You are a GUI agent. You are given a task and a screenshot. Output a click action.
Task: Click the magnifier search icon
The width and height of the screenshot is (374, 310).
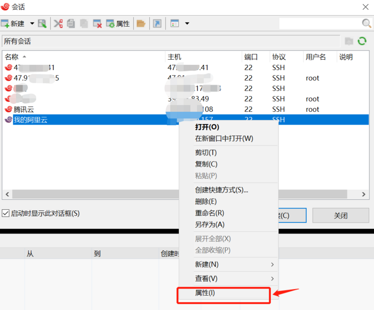click(x=366, y=23)
